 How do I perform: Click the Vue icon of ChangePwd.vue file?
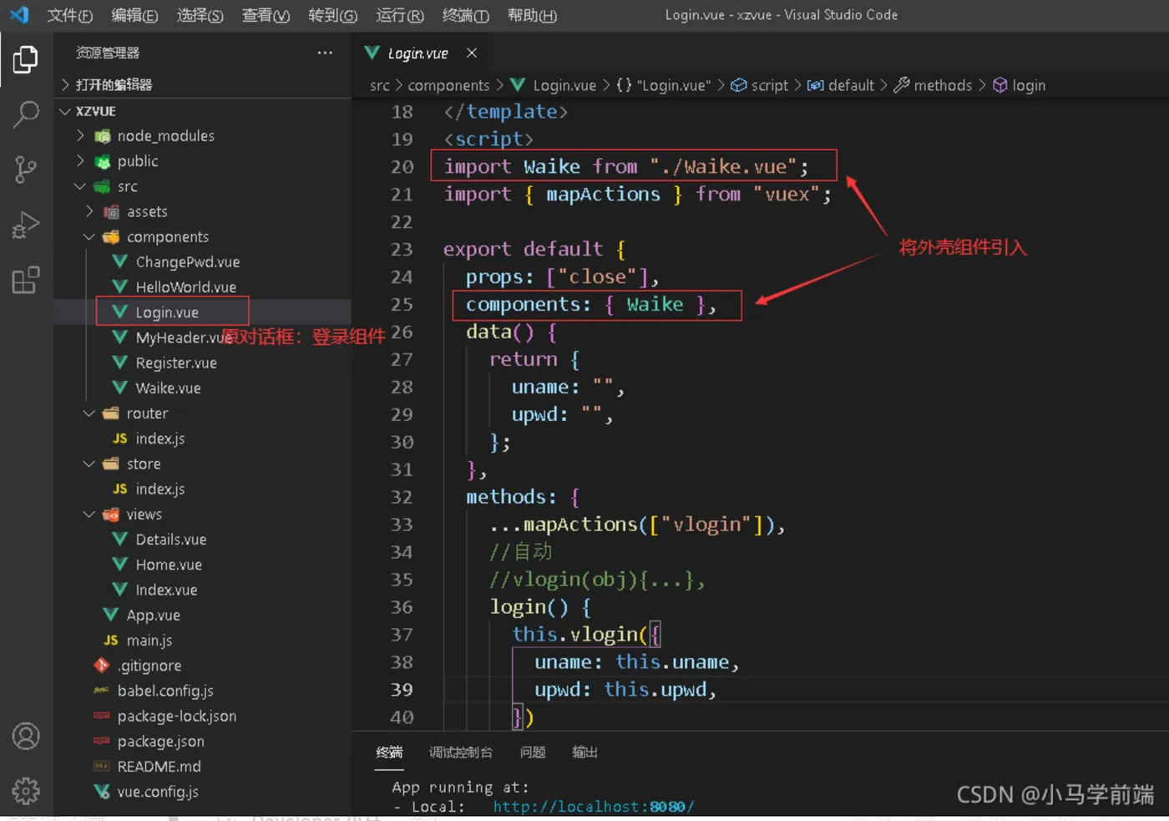point(120,261)
